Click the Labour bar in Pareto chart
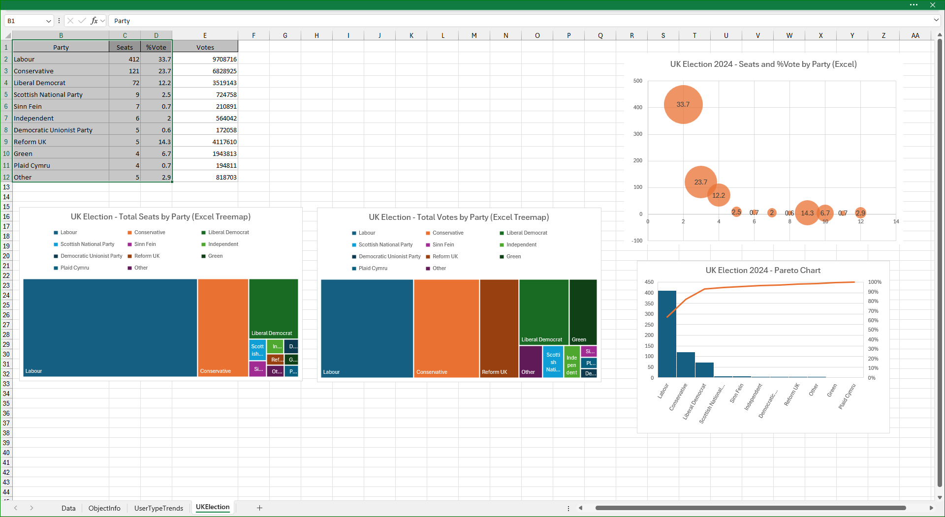The image size is (945, 517). (667, 334)
